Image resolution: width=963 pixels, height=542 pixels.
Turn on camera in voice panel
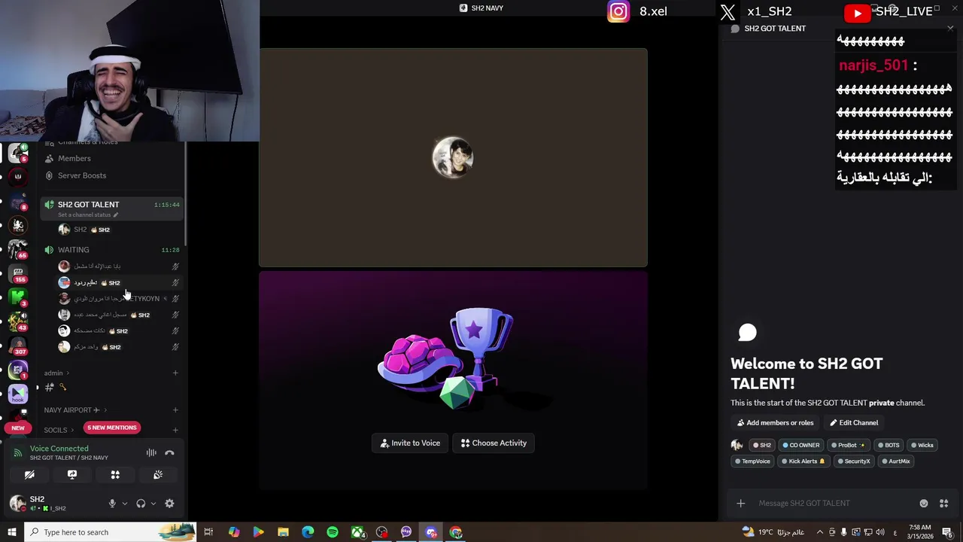(x=29, y=475)
